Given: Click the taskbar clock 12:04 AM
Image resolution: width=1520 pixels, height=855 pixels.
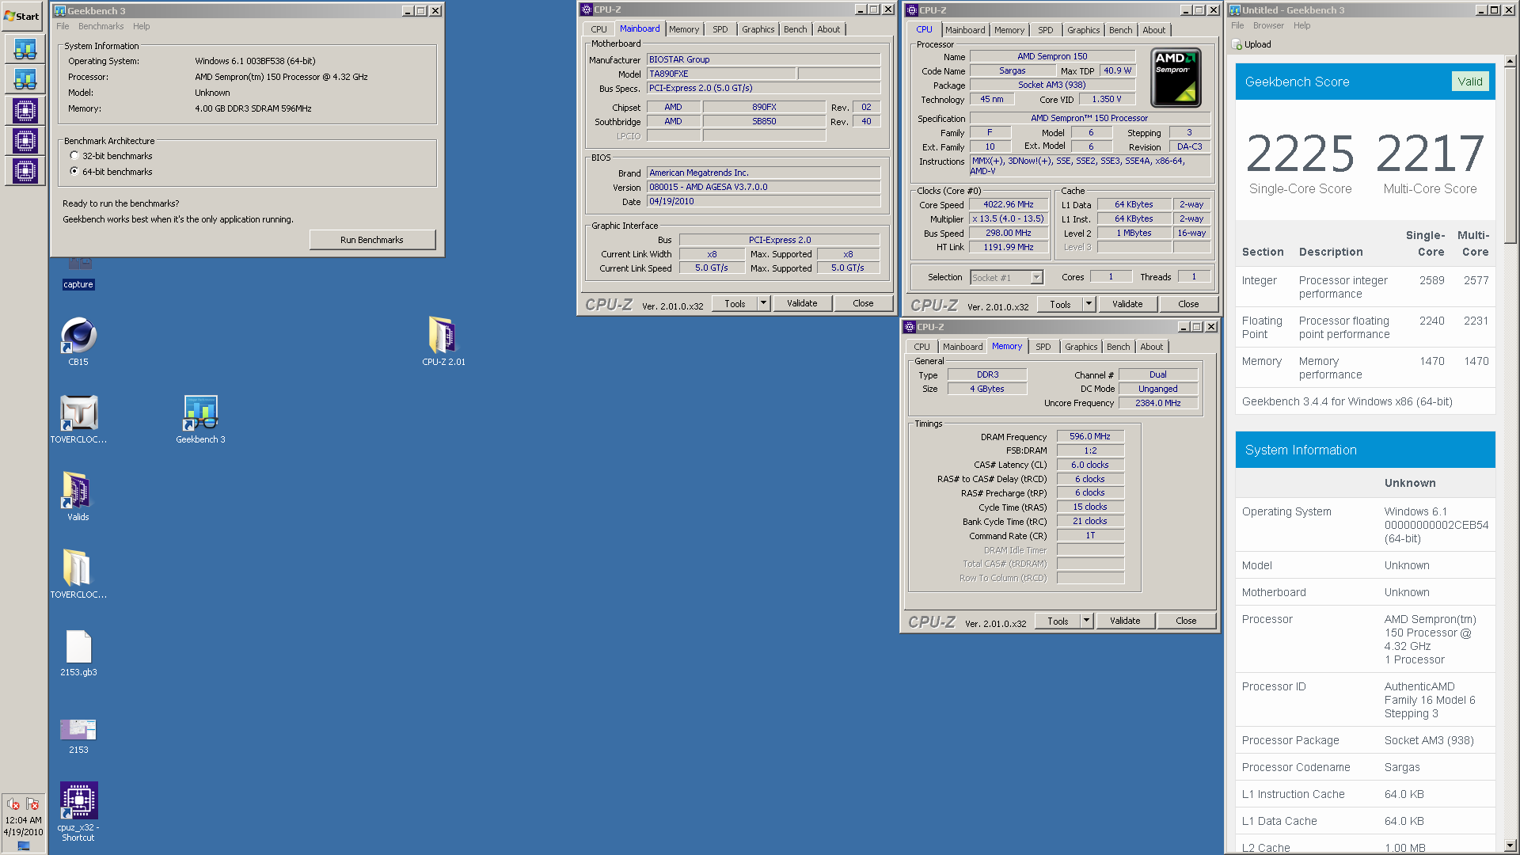Looking at the screenshot, I should 24,820.
